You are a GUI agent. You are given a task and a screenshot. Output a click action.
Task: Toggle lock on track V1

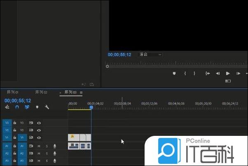(15, 138)
